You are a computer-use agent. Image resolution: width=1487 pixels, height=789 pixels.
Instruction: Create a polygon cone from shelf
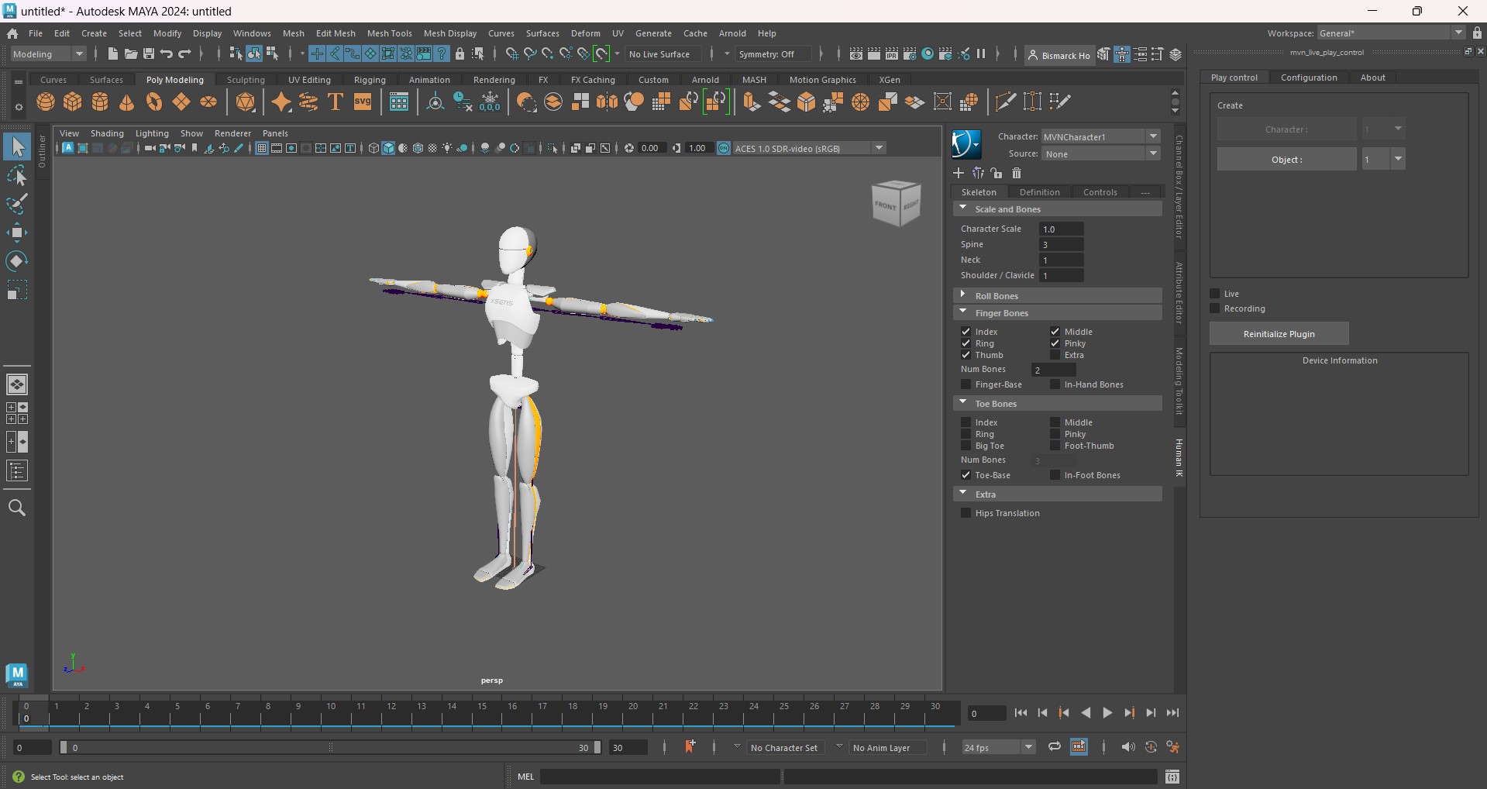click(127, 102)
